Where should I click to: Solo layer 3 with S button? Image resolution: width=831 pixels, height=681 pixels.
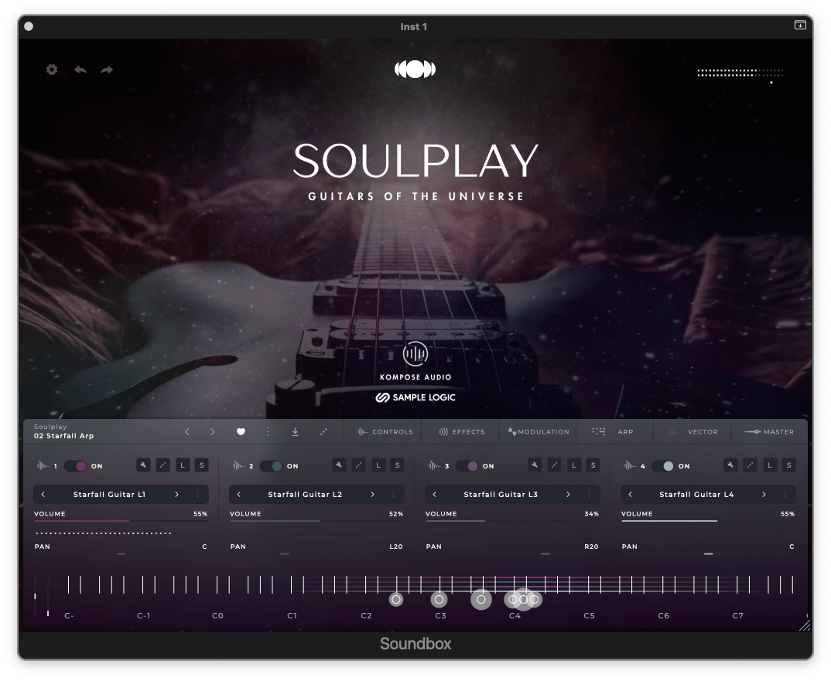pyautogui.click(x=593, y=465)
